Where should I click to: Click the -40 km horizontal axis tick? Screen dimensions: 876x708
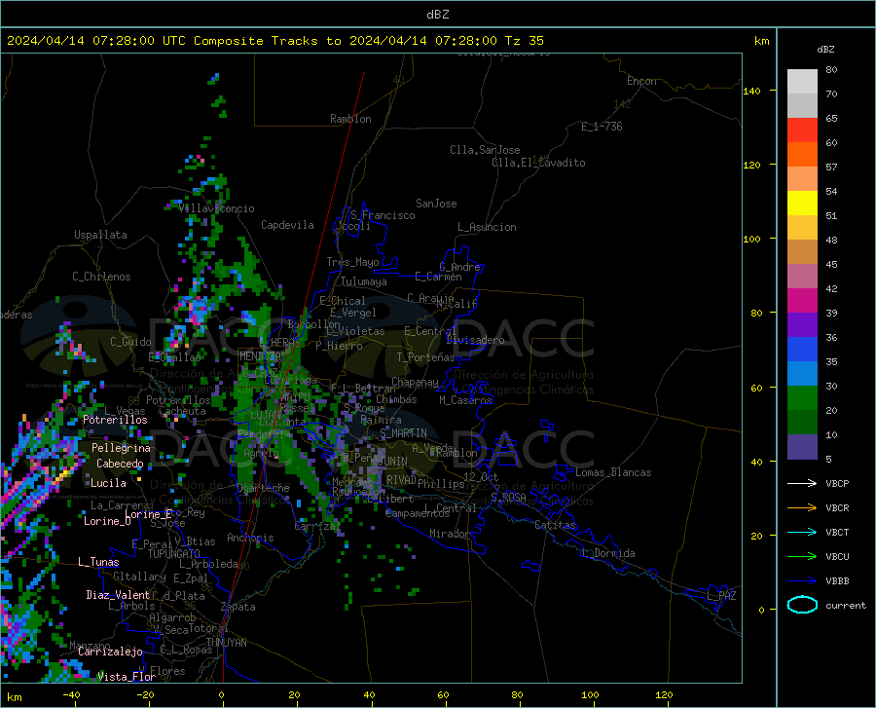[x=71, y=694]
